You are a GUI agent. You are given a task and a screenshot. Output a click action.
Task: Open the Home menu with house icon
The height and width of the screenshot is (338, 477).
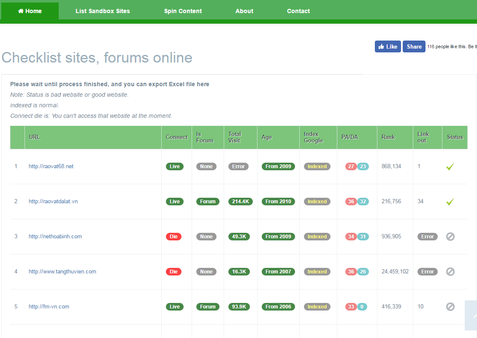30,11
